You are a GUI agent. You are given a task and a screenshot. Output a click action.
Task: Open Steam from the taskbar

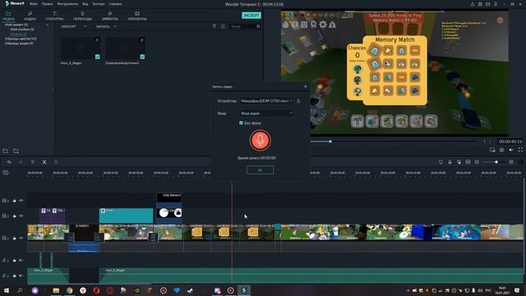click(190, 290)
